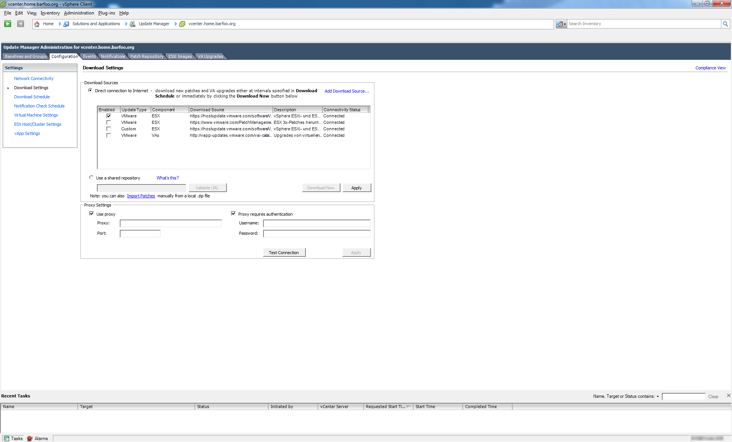Expand the breadcrumb arrow after Home
This screenshot has width=732, height=442.
(x=59, y=24)
